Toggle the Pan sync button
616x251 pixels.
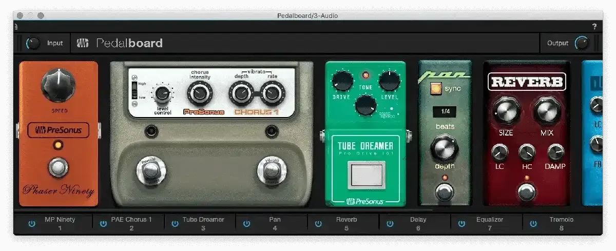tap(436, 89)
